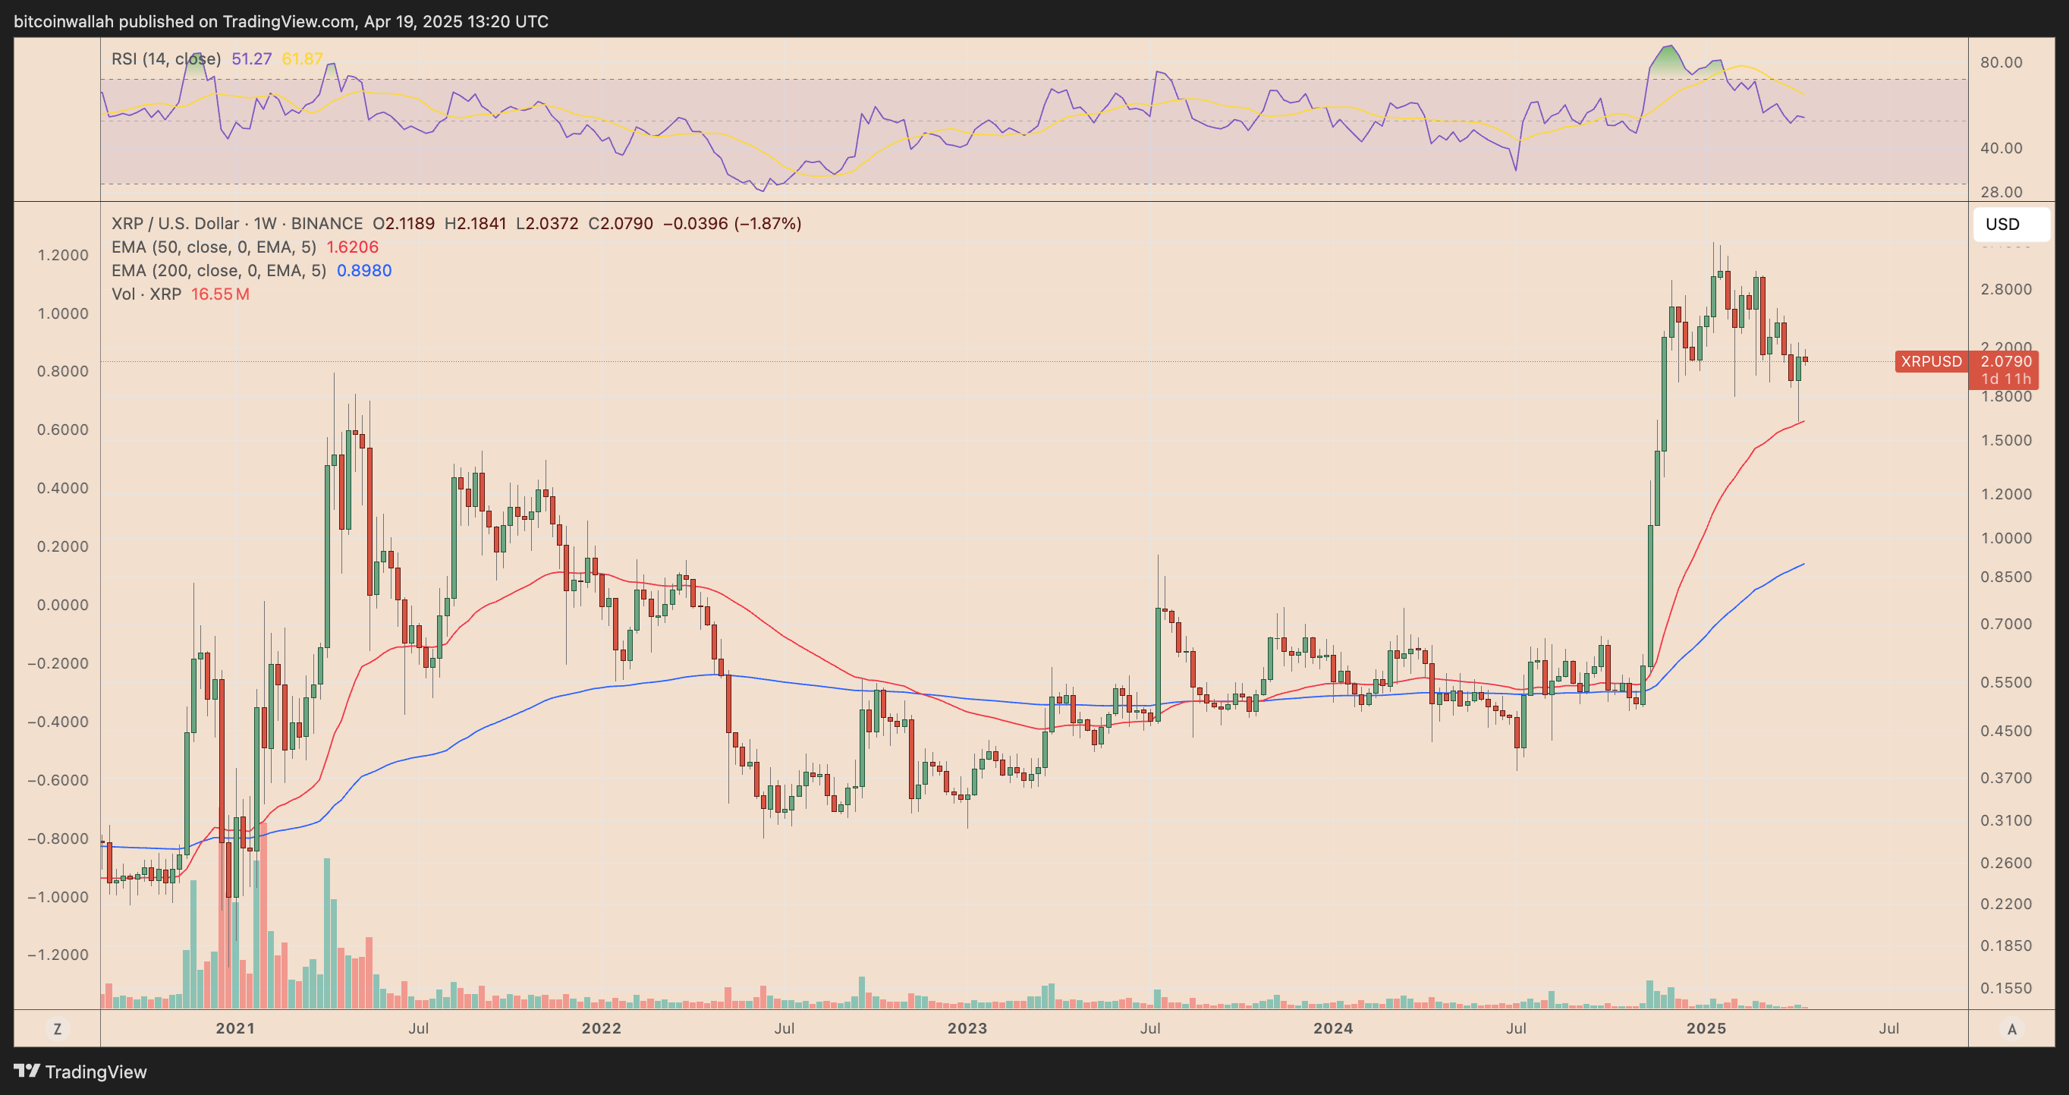The height and width of the screenshot is (1095, 2069).
Task: Toggle visibility of the EMA (200, close) indicator
Action: click(x=219, y=271)
